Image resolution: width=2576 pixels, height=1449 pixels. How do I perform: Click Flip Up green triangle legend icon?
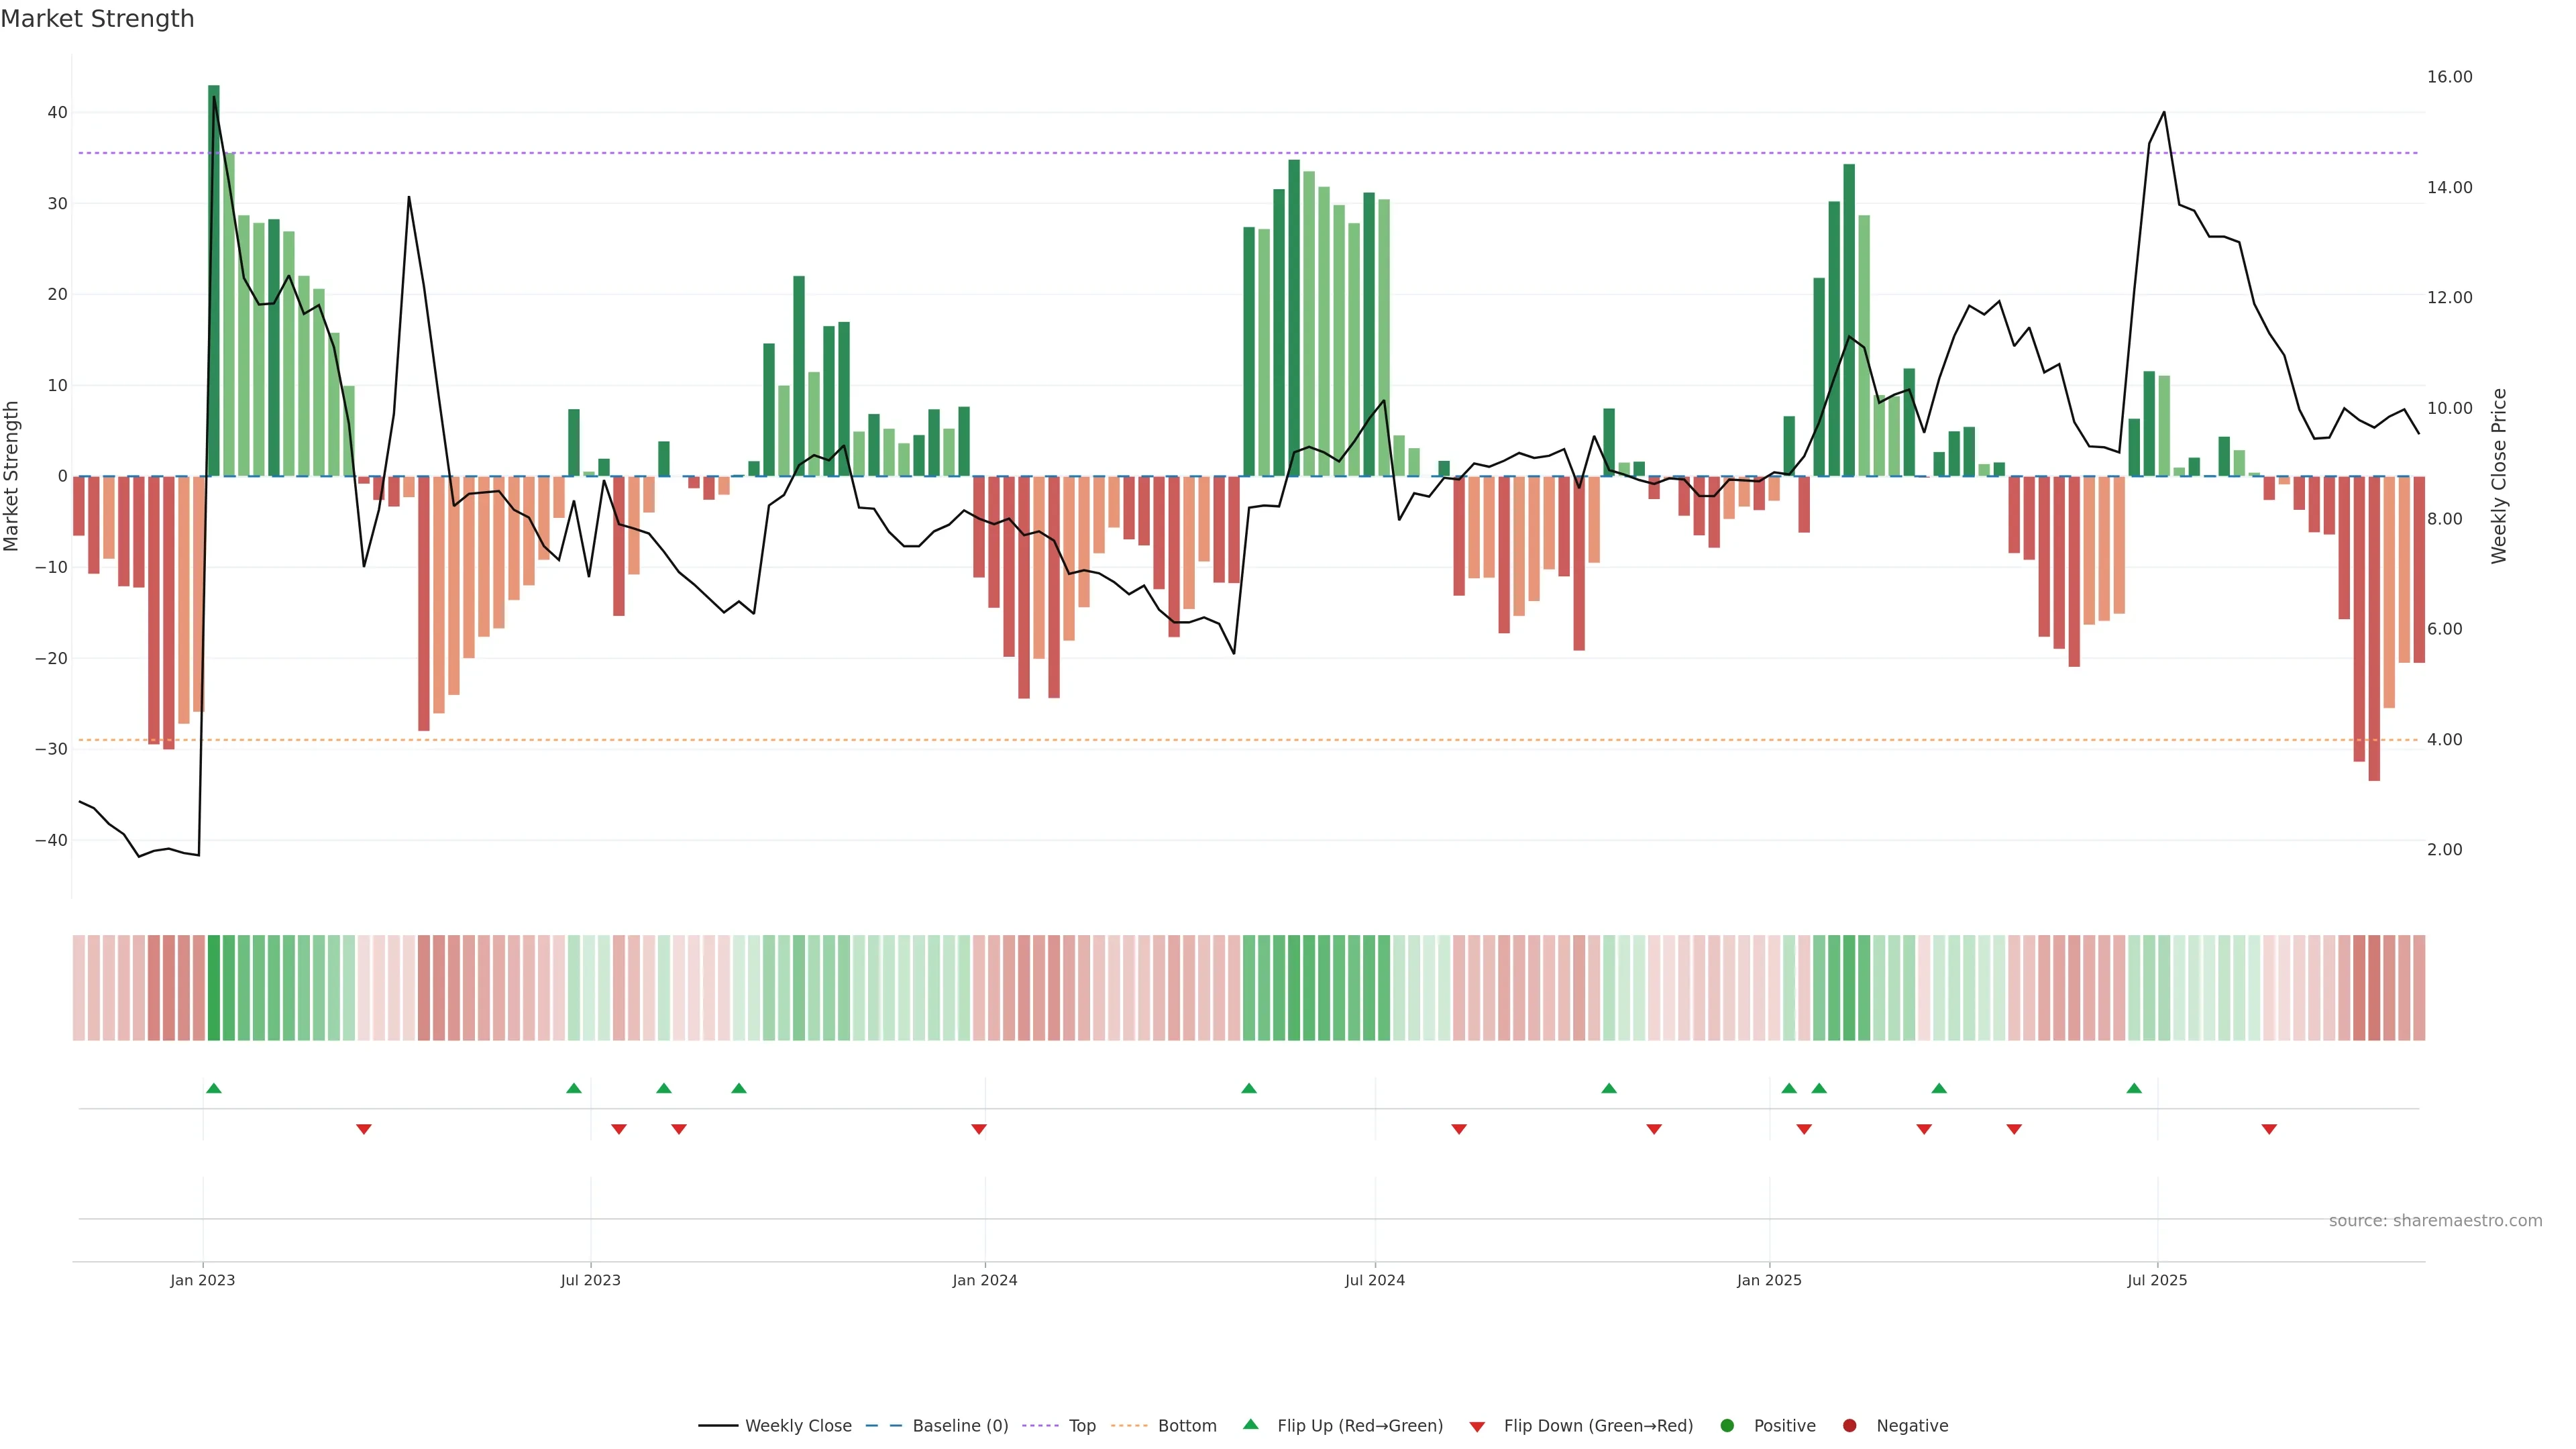point(1250,1424)
